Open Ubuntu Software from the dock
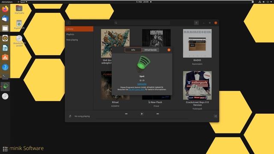Viewport: 274px width, 154px height. pos(5,57)
